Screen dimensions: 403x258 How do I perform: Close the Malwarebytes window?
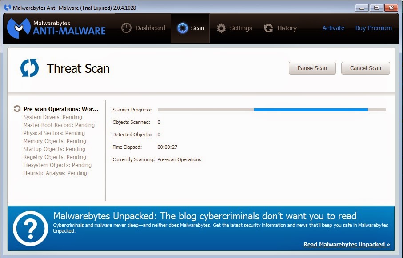point(391,8)
